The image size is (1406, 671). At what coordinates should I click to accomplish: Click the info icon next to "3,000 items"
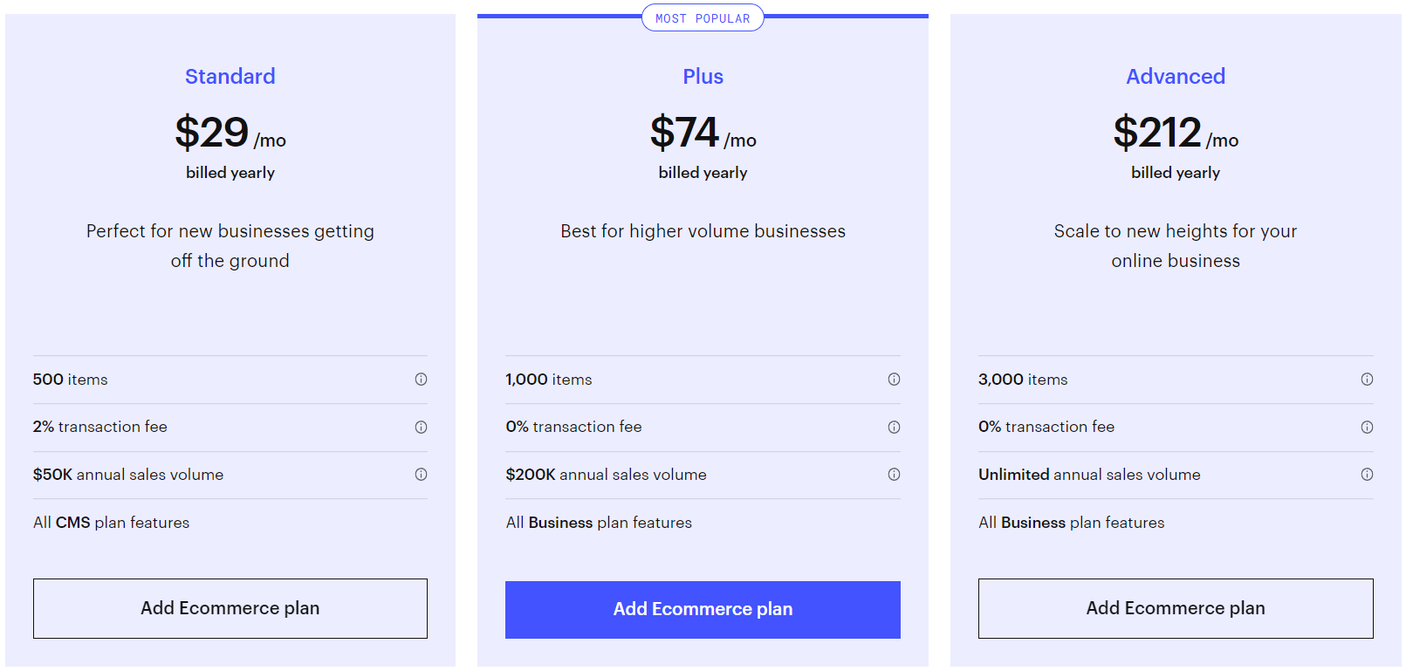1367,380
